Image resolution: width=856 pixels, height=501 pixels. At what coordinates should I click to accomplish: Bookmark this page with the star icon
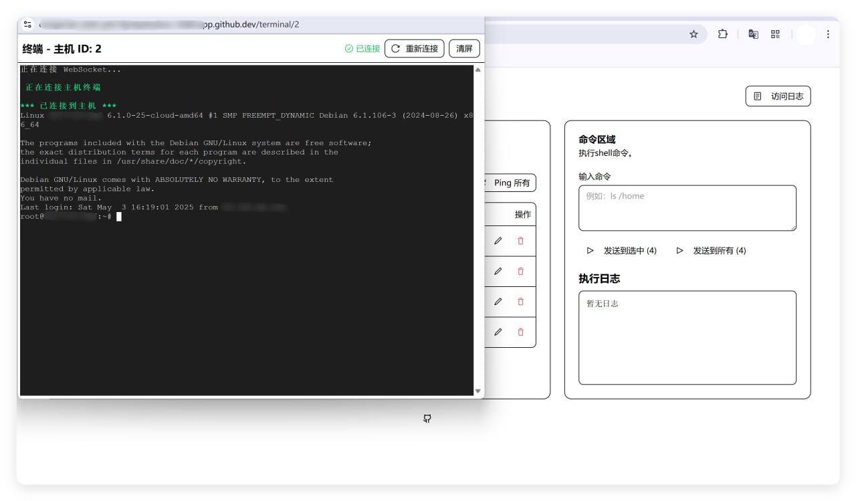[x=693, y=34]
